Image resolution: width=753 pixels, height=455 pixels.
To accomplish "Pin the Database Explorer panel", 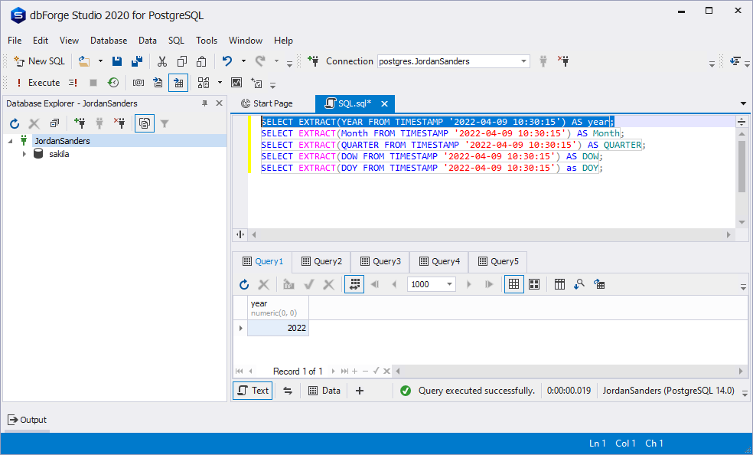I will [x=205, y=103].
